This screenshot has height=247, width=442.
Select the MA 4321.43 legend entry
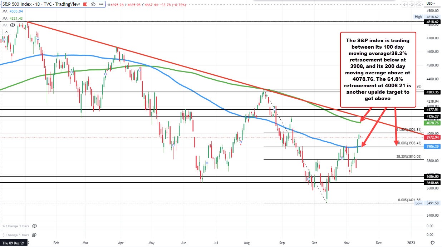13,18
